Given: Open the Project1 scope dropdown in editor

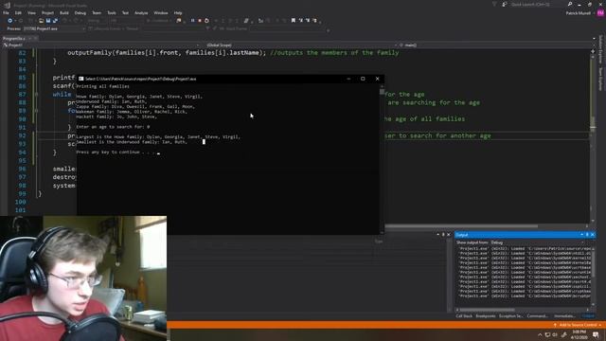Looking at the screenshot, I should coord(101,45).
